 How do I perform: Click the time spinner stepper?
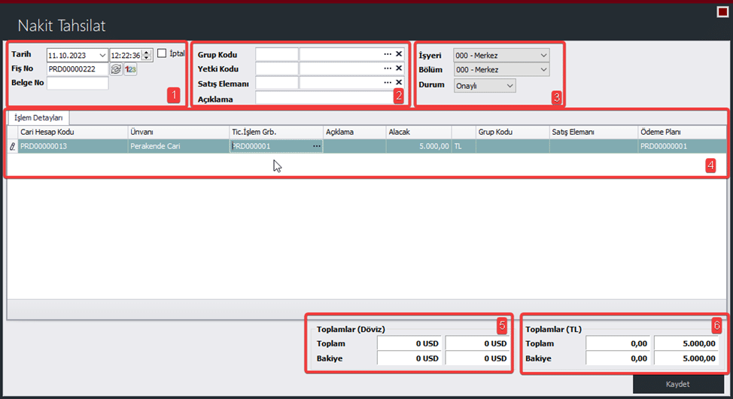pyautogui.click(x=148, y=55)
